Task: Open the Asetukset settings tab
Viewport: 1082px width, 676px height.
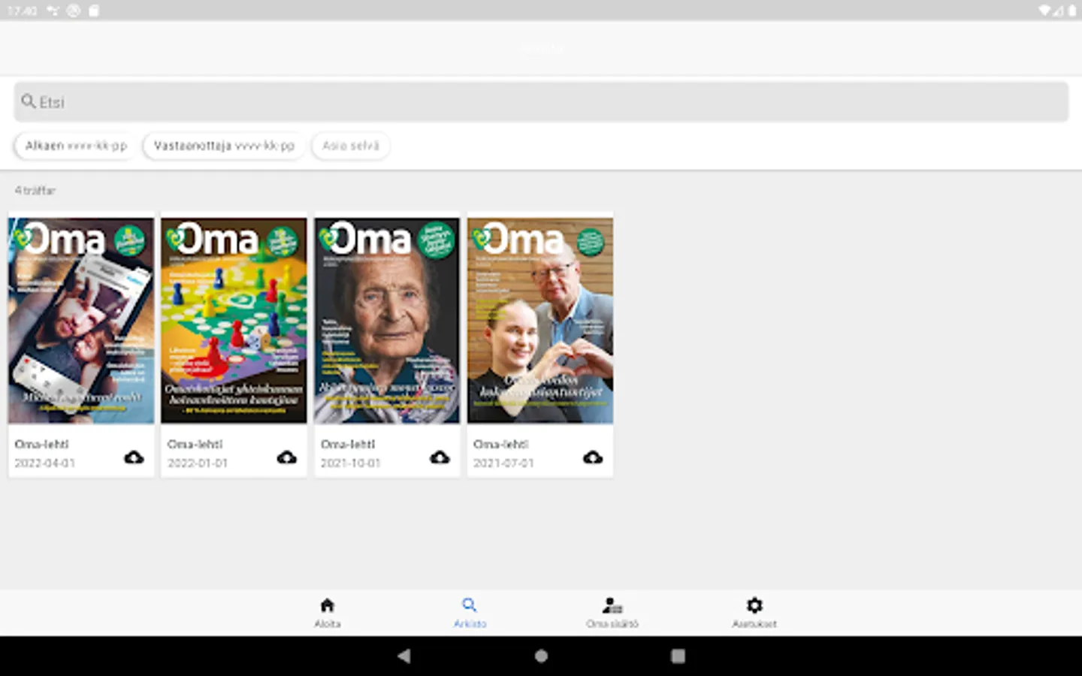Action: pos(754,613)
